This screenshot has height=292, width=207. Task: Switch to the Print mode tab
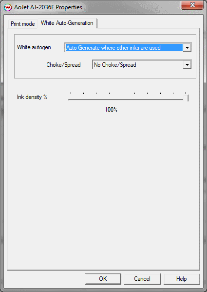(x=23, y=24)
